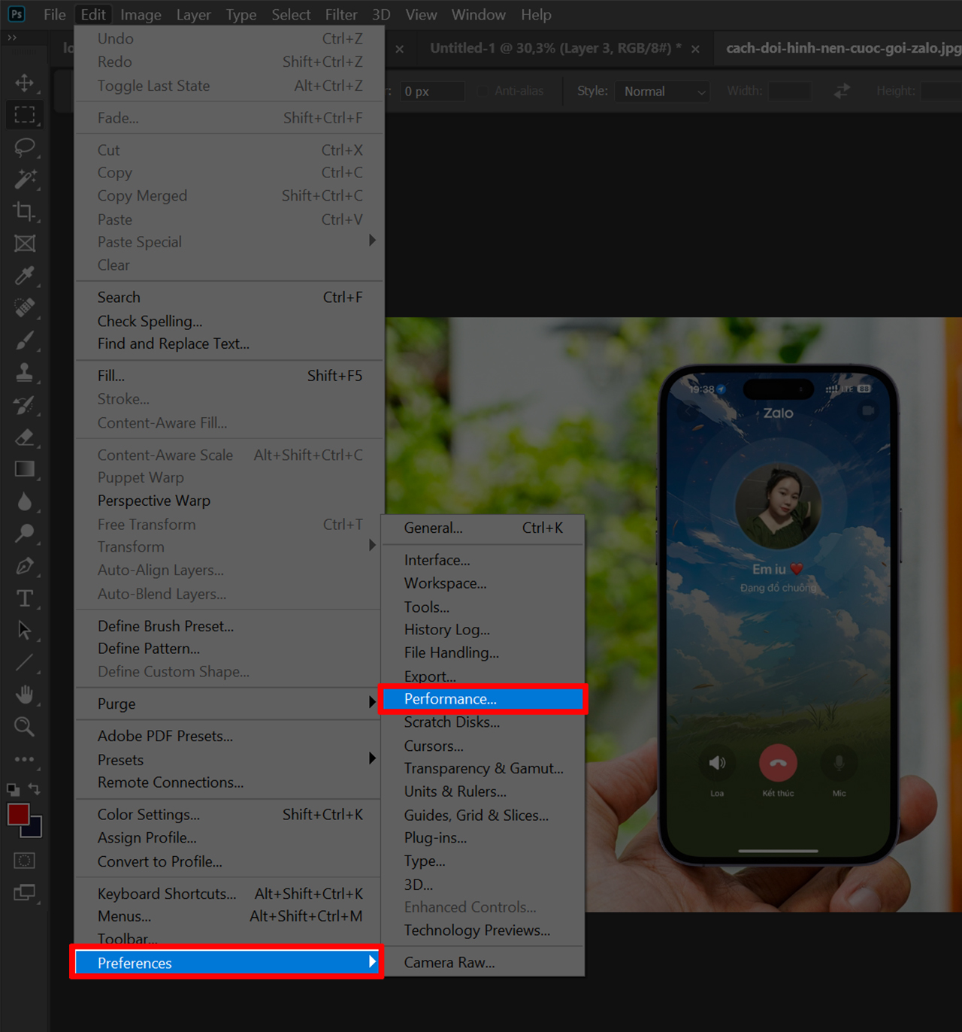The width and height of the screenshot is (962, 1032).
Task: Open the Image menu
Action: point(141,14)
